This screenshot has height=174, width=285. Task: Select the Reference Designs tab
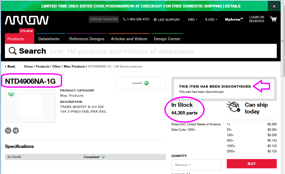tap(87, 39)
